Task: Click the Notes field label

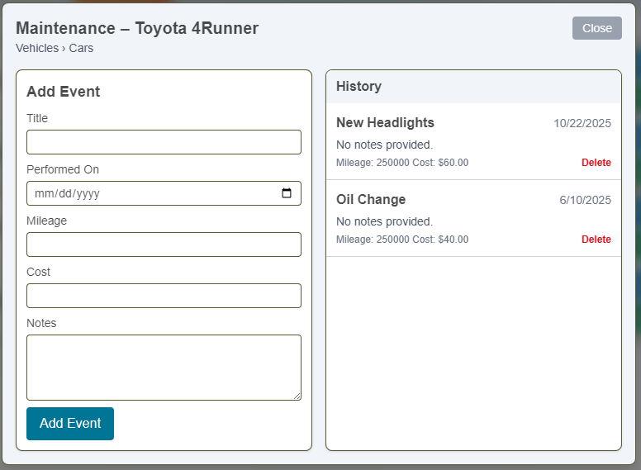Action: 41,323
